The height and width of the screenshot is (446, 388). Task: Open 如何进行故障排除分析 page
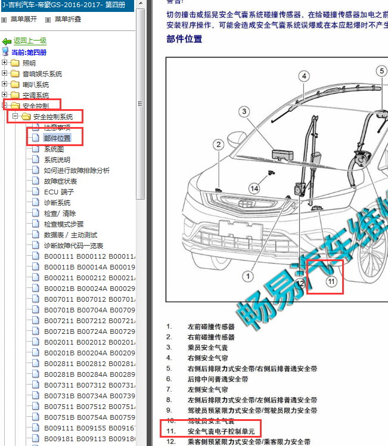[x=77, y=171]
